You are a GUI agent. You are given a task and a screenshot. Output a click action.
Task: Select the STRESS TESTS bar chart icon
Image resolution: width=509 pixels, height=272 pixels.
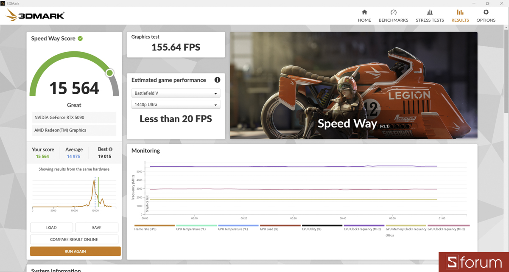pyautogui.click(x=430, y=12)
